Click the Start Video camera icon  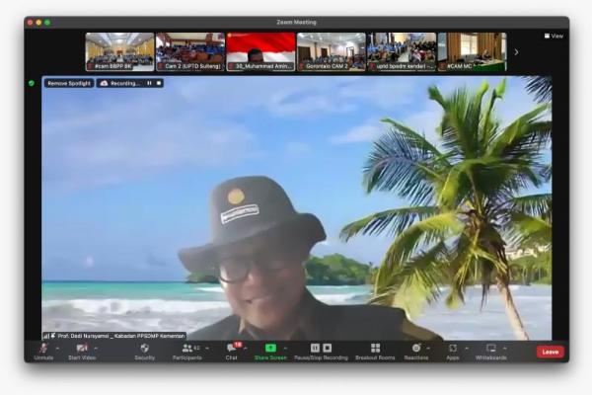(x=82, y=349)
